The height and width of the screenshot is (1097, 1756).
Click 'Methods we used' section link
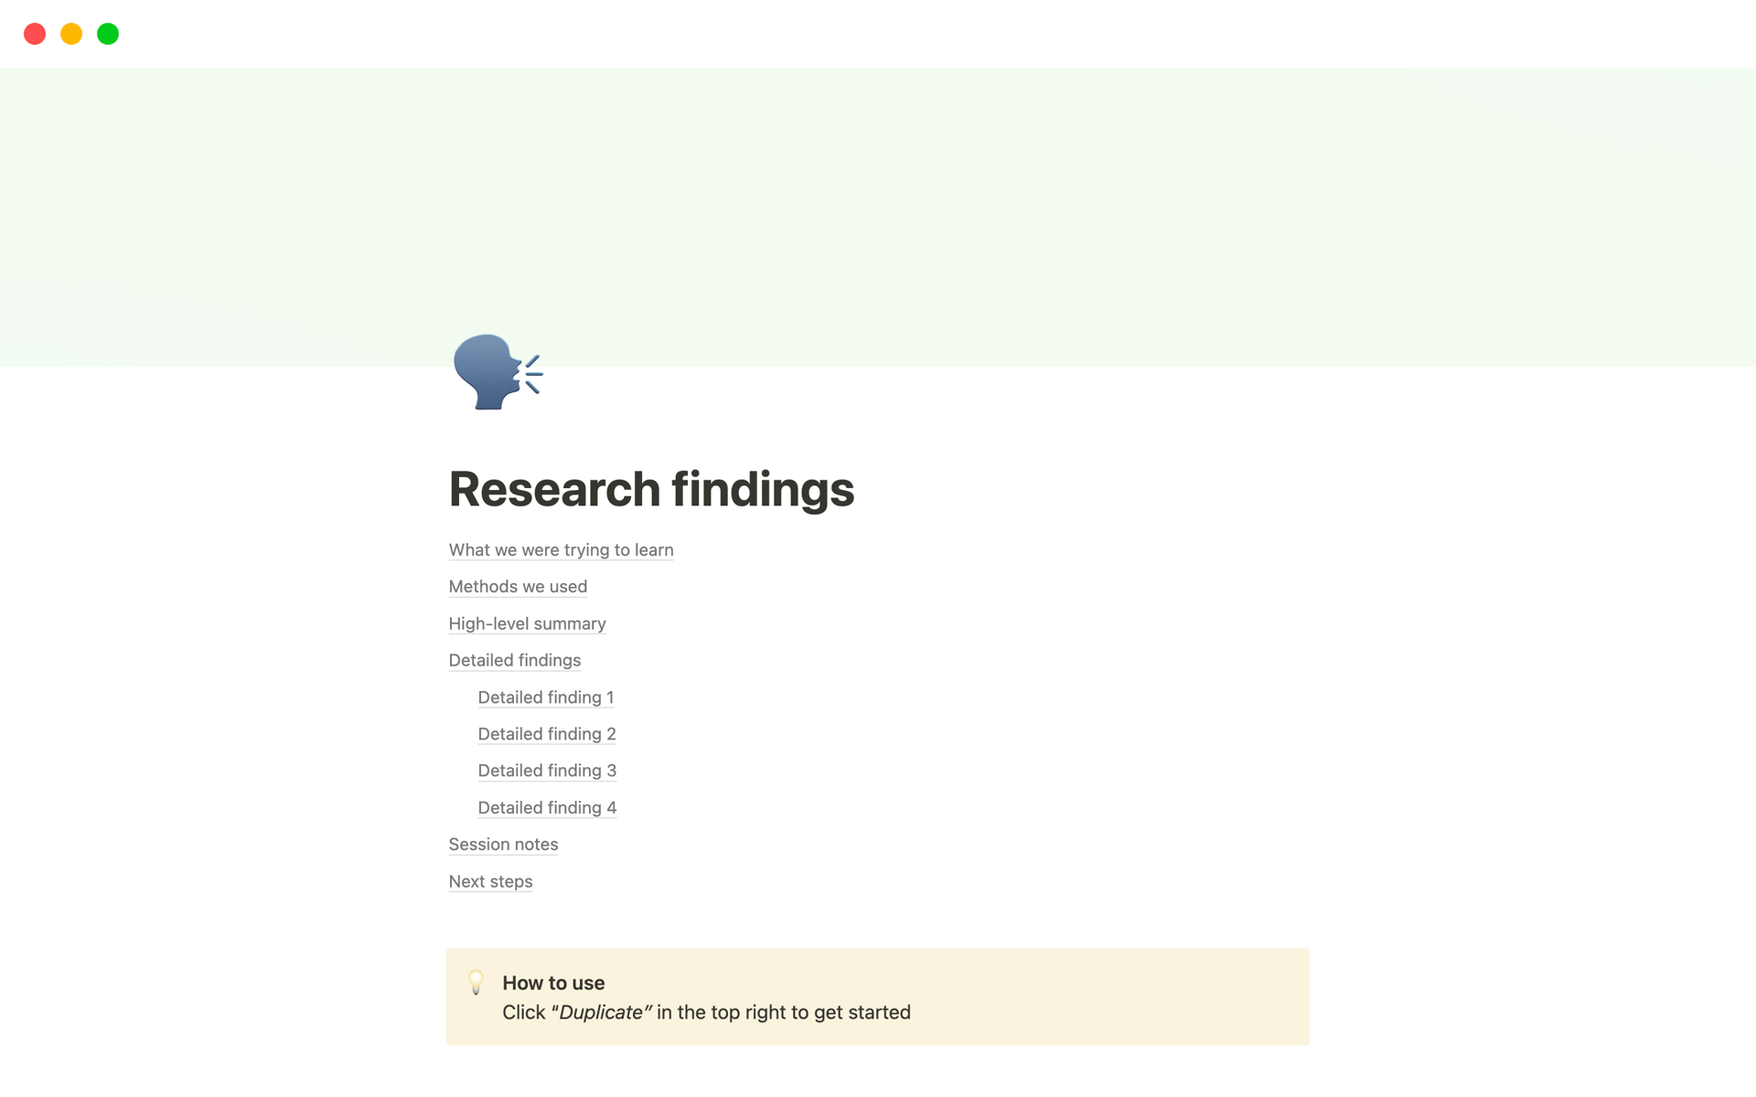click(517, 585)
